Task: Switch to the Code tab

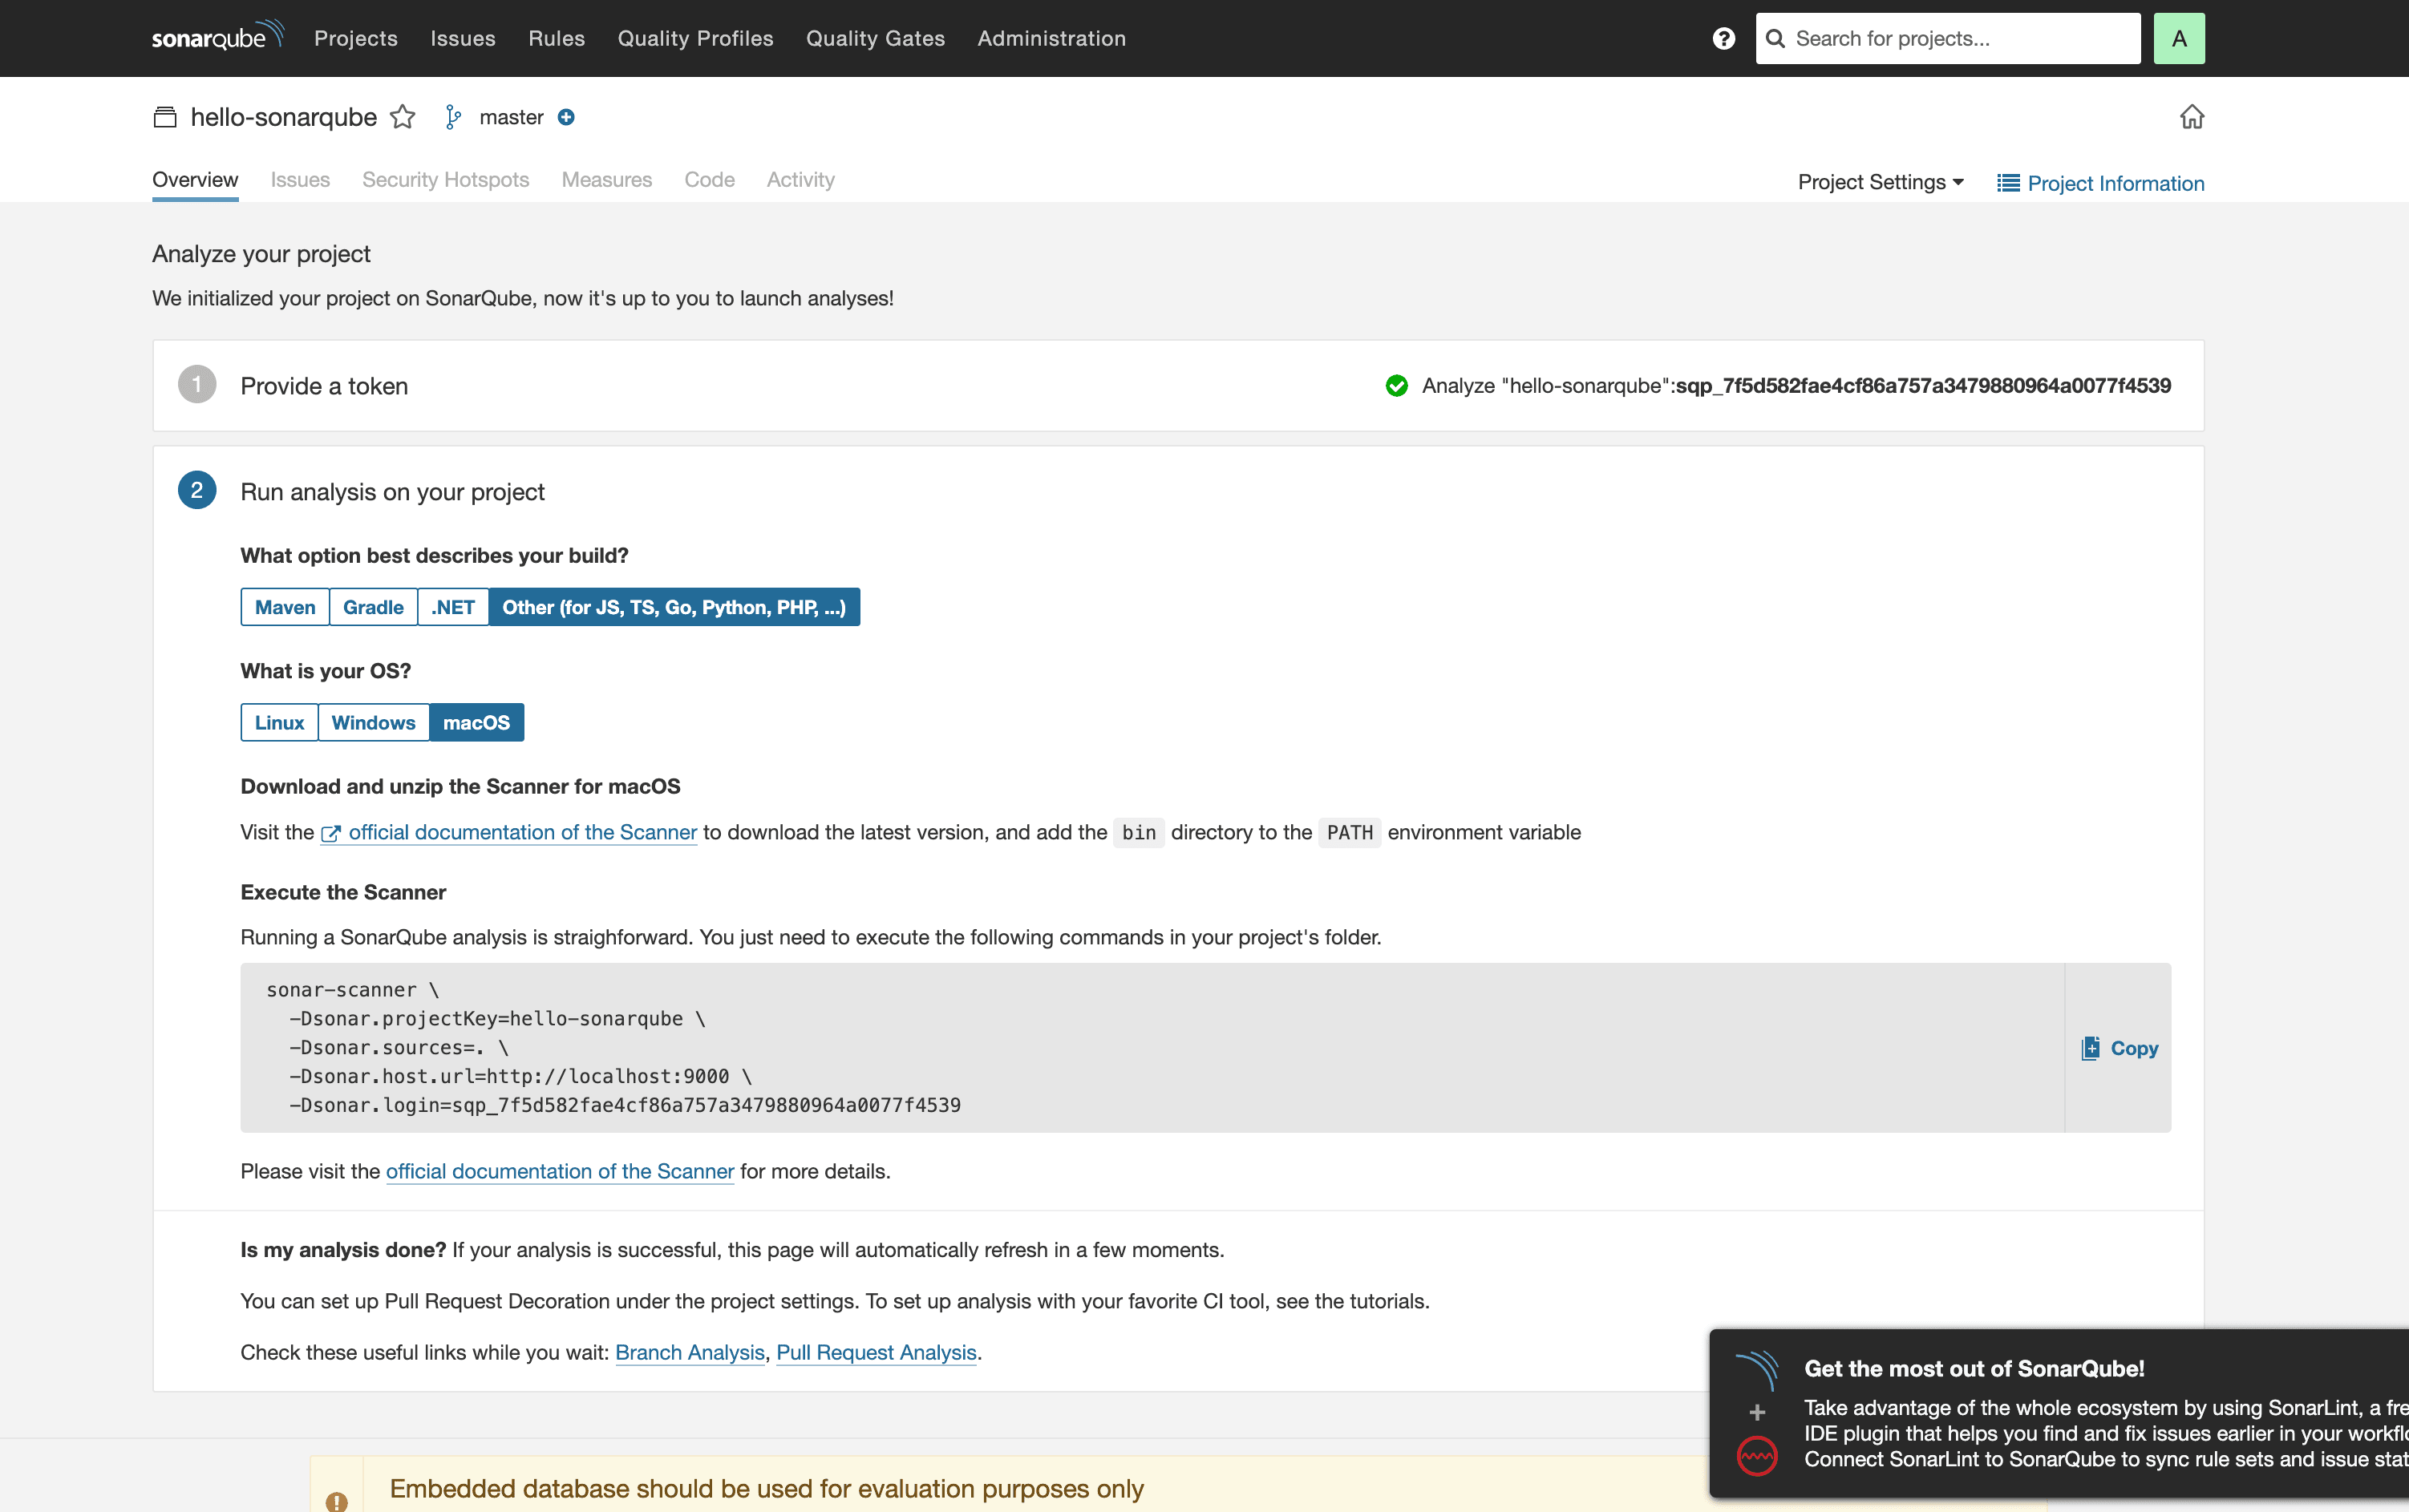Action: (x=709, y=180)
